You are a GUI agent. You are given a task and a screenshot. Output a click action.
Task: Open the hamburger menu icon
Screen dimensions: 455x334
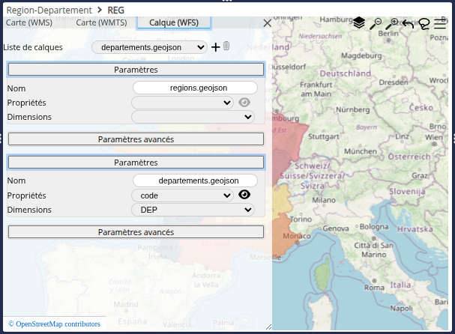(440, 23)
